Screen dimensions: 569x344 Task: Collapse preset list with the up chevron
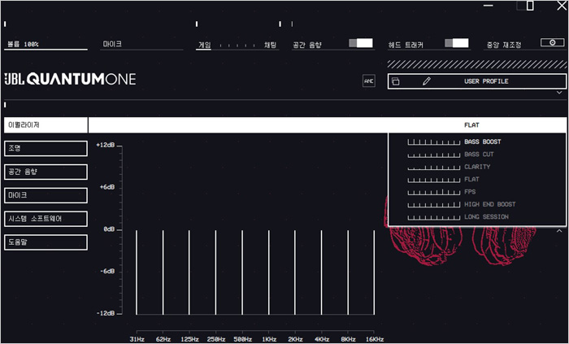[559, 231]
